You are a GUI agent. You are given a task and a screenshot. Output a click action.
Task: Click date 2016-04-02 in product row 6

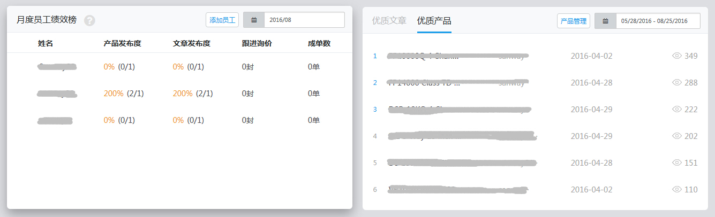pyautogui.click(x=591, y=189)
